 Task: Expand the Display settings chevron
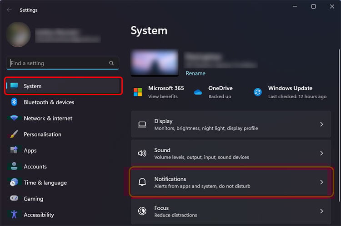tap(321, 124)
